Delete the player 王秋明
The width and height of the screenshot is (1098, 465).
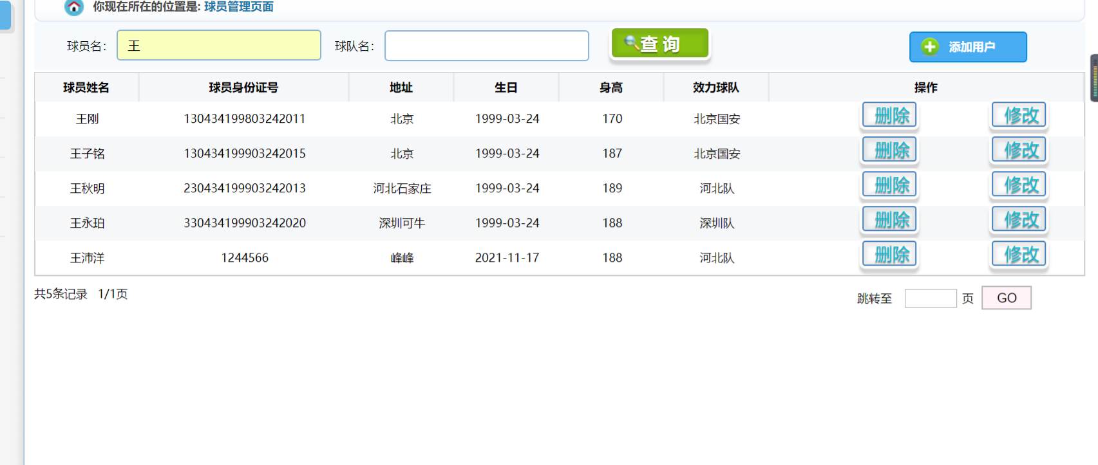pos(889,185)
